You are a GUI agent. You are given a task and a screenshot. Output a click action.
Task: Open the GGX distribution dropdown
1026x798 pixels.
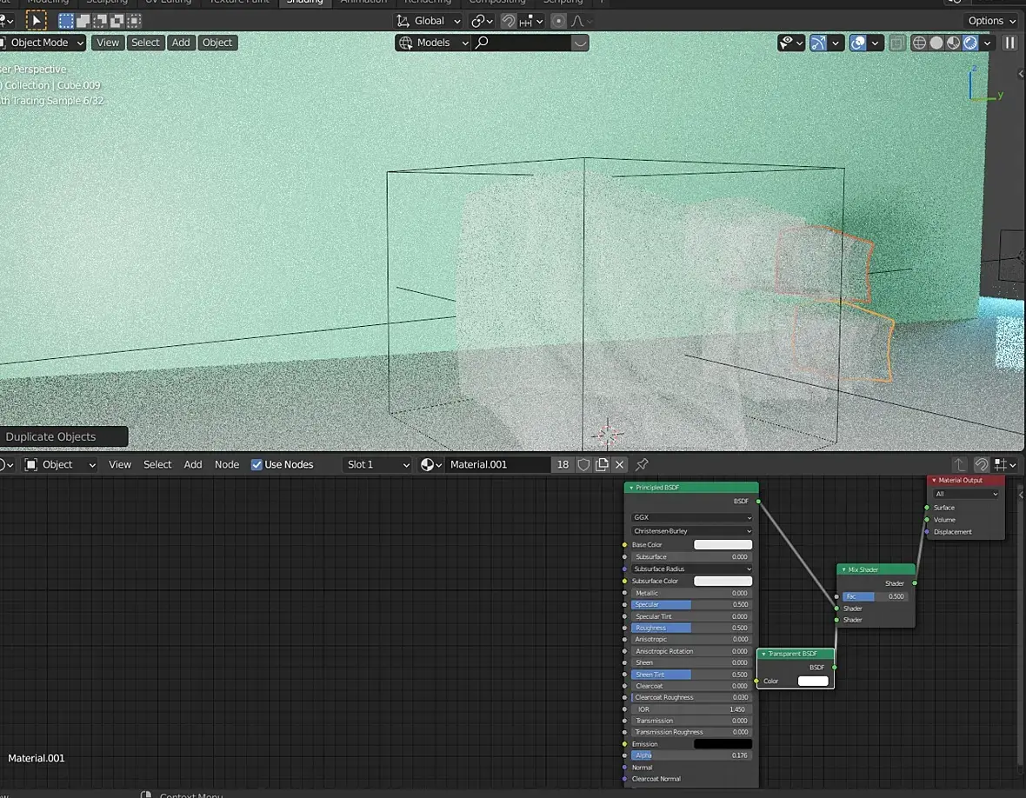[x=691, y=517]
